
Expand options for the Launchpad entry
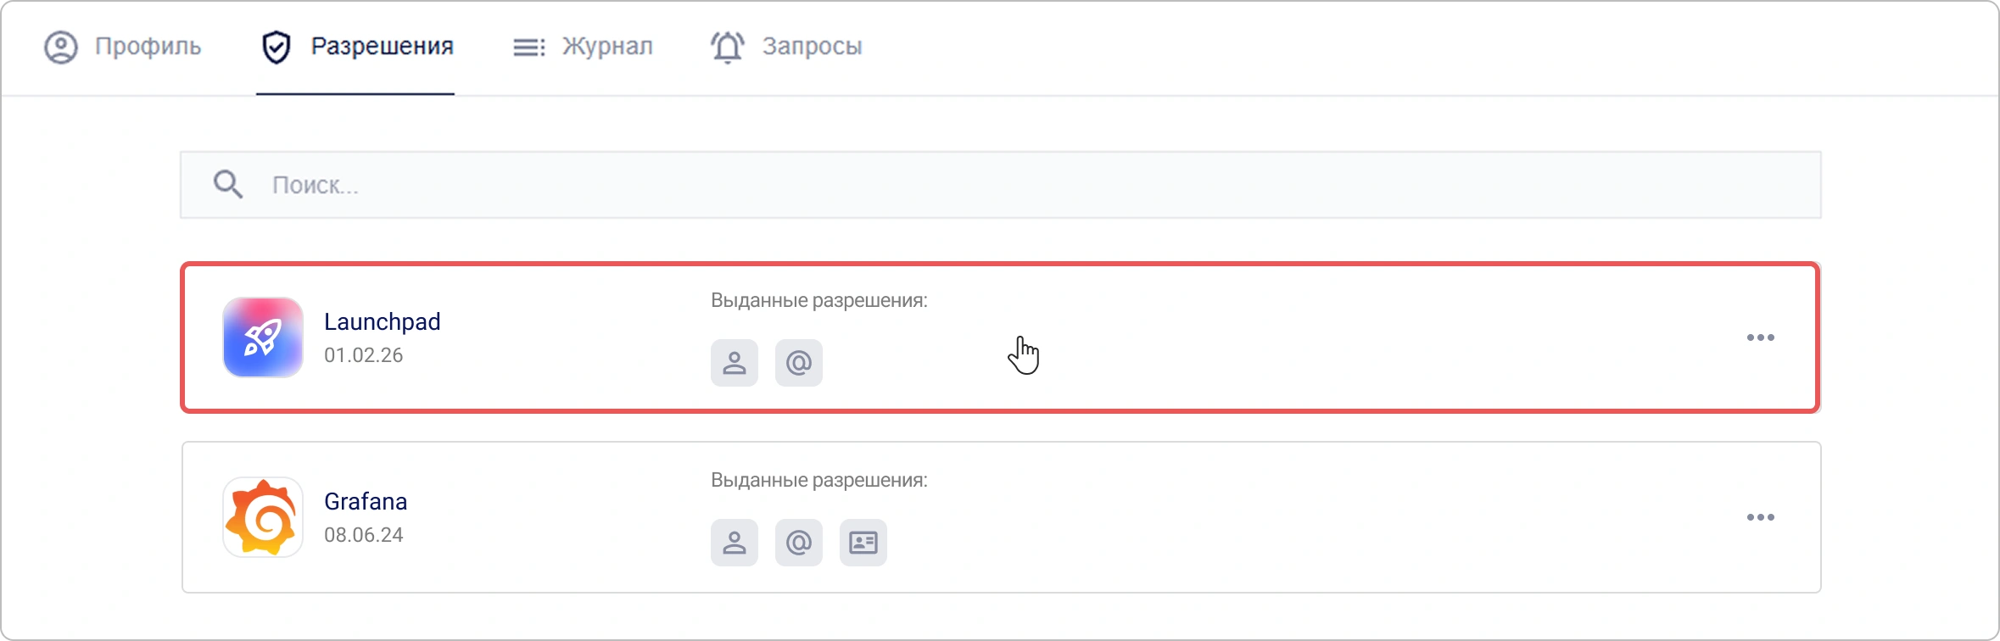pyautogui.click(x=1762, y=337)
